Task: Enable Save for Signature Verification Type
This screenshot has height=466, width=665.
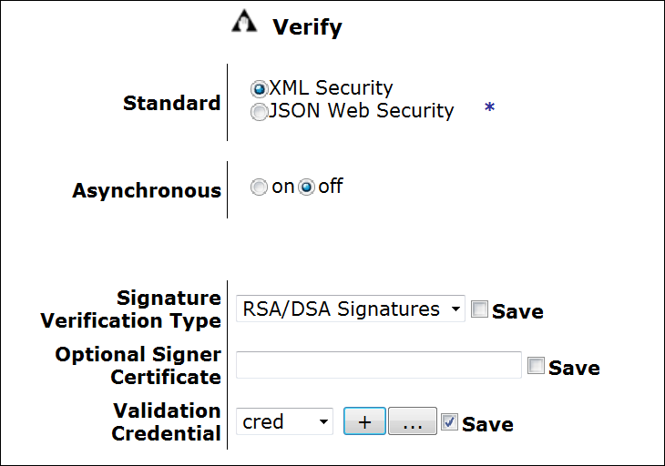Action: pos(480,309)
